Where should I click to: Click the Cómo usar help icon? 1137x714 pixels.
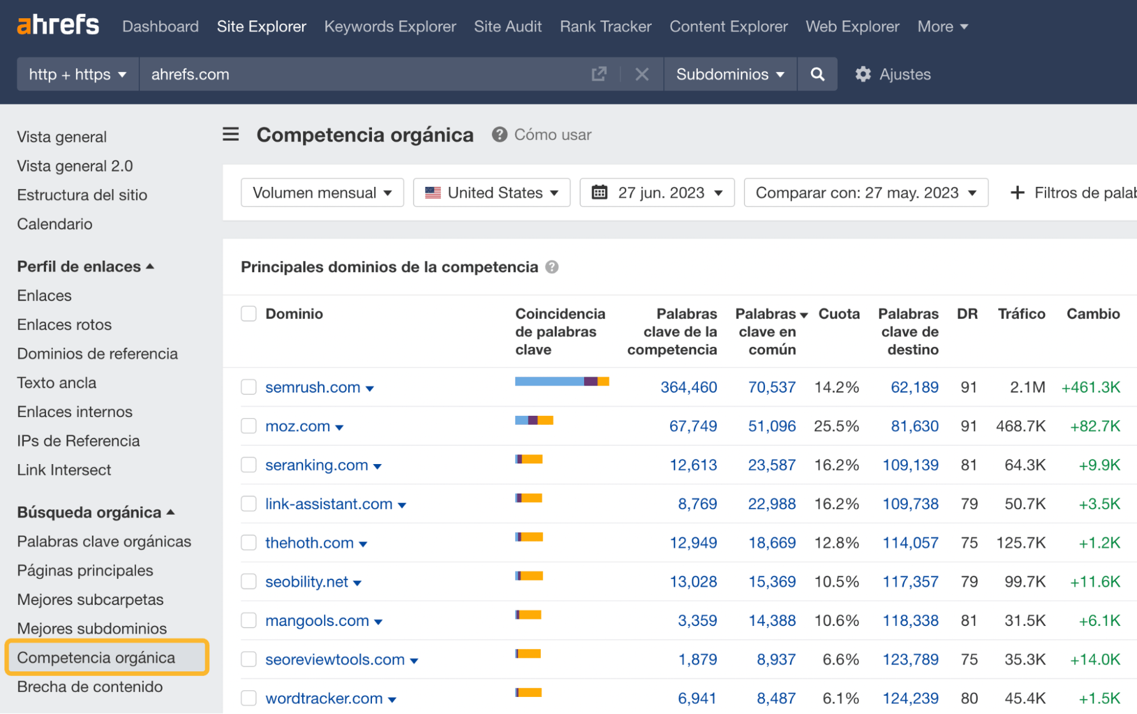coord(499,135)
